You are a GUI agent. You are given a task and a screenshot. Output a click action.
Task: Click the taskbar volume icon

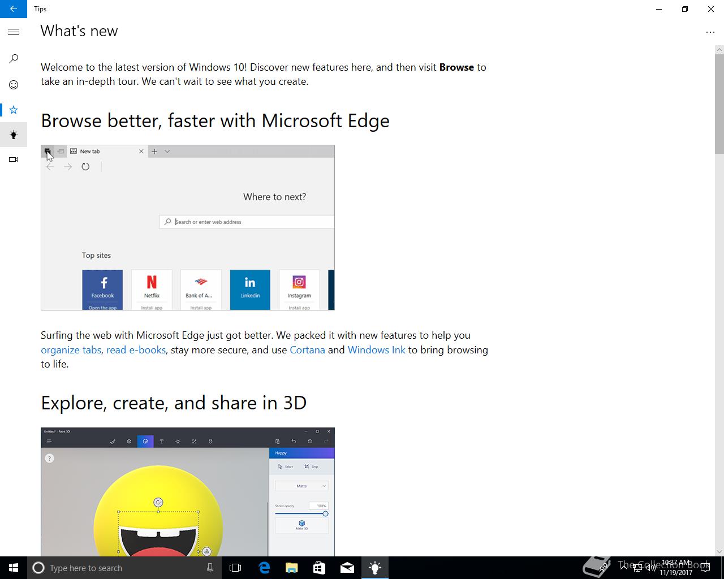coord(650,568)
